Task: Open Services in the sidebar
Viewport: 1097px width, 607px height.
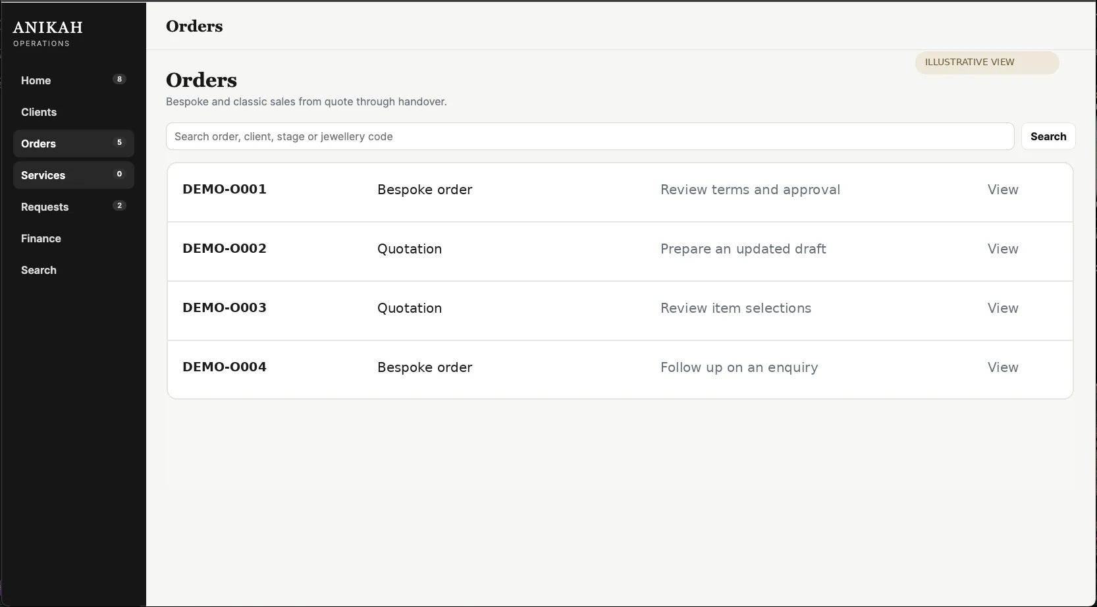Action: click(x=73, y=175)
